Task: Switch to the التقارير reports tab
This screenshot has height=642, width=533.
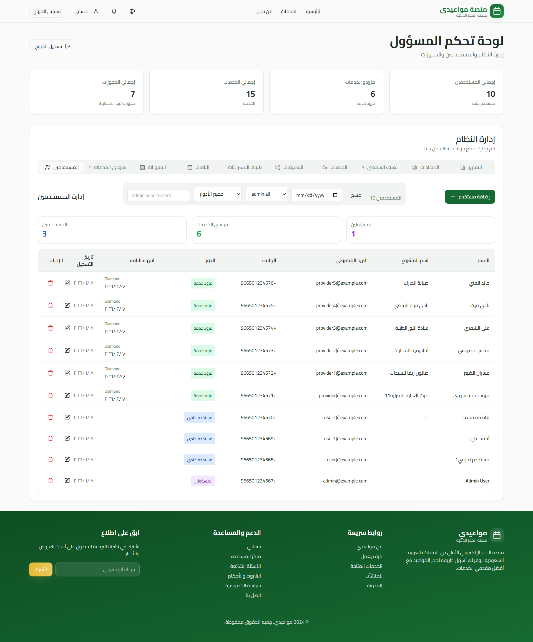Action: pos(471,168)
